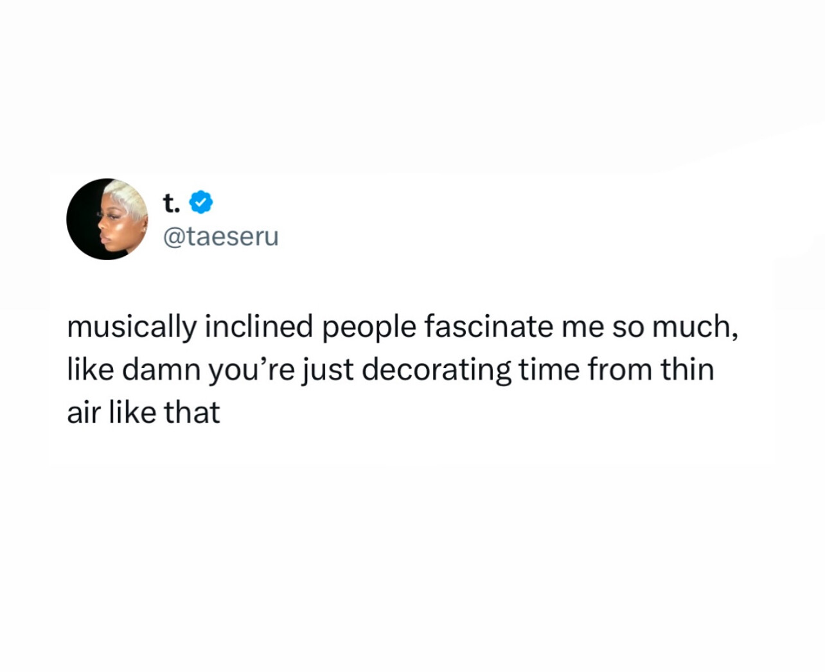Click the word "inclined" in the tweet
825x672 pixels.
coord(259,326)
